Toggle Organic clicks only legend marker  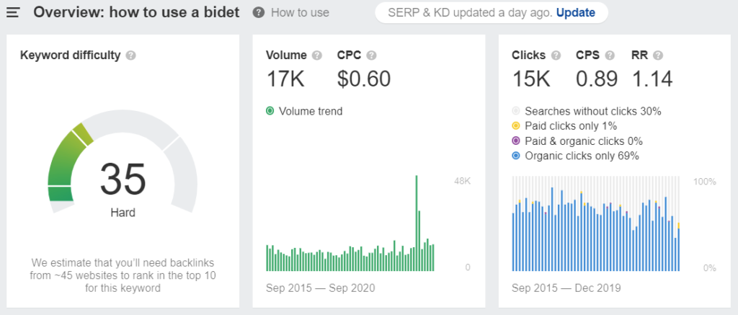pos(516,156)
